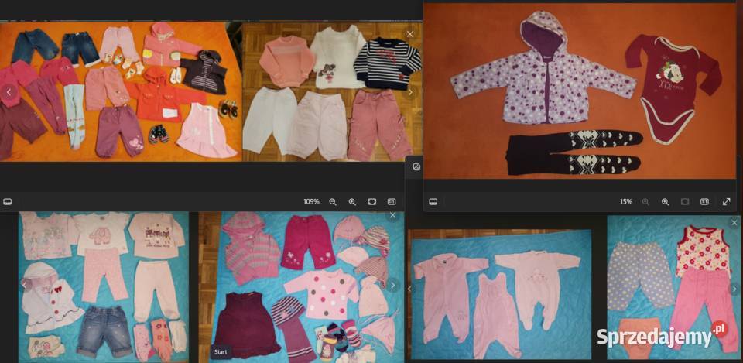743x363 pixels.
Task: Zoom in on the viewer showing 15%
Action: pyautogui.click(x=665, y=201)
